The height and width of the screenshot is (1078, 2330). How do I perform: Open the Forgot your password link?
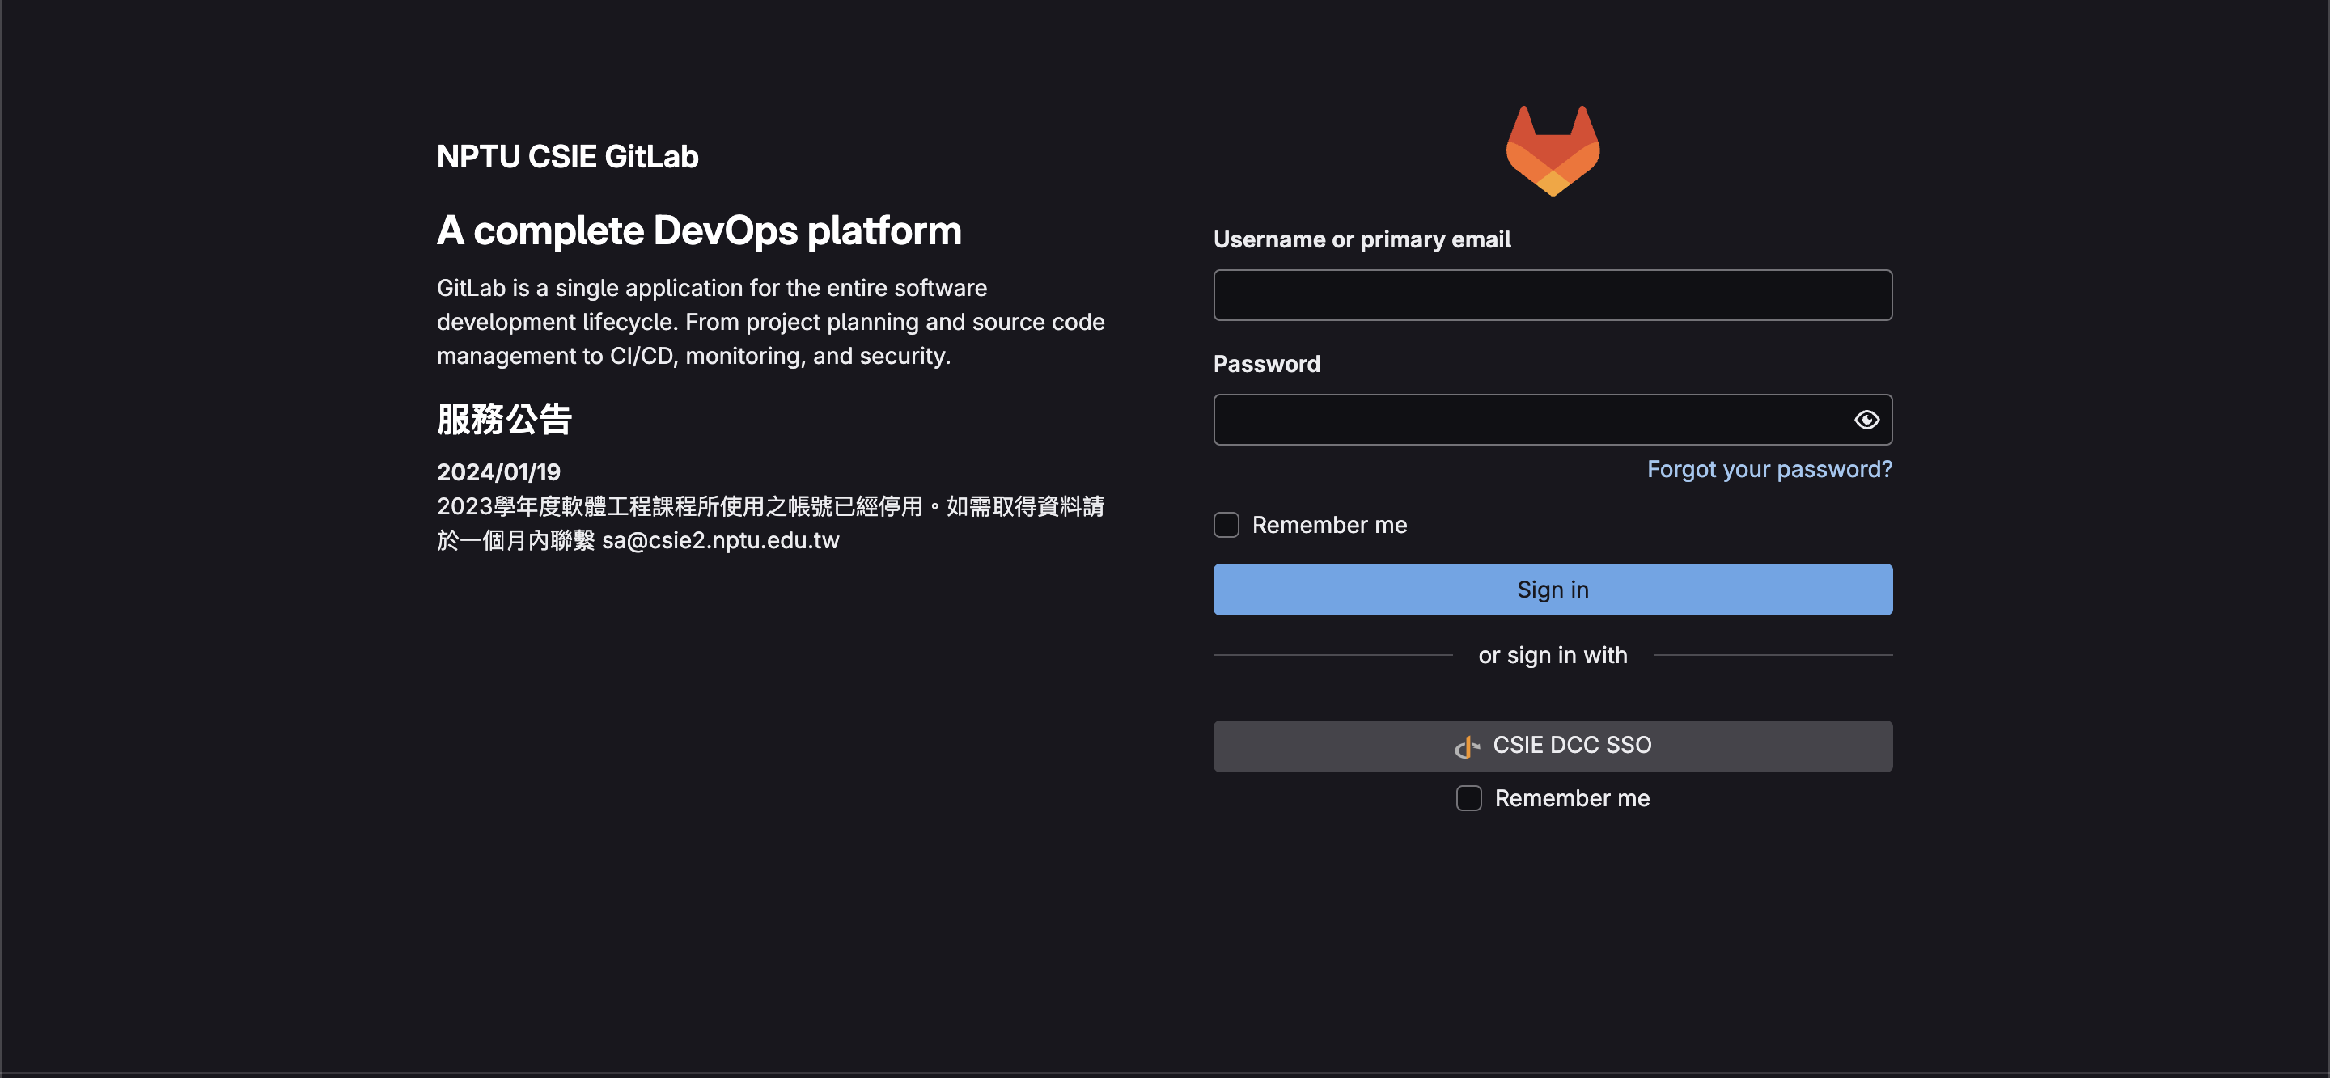pos(1769,469)
